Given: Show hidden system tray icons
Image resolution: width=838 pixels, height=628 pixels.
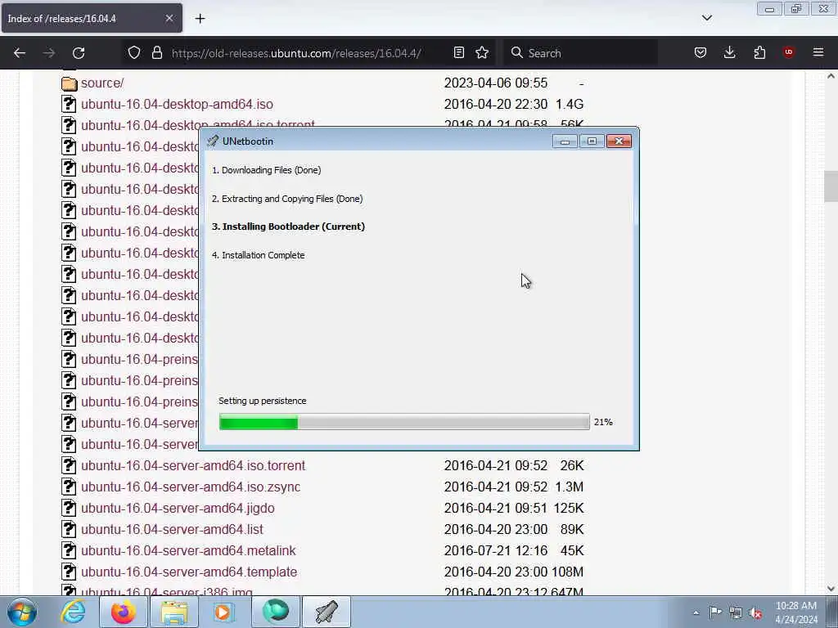Looking at the screenshot, I should point(696,612).
